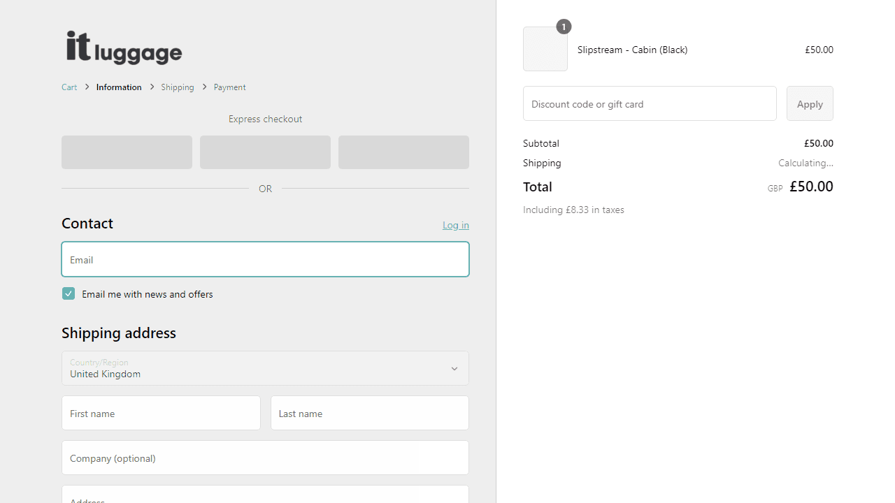Uncheck Email me with news and offers
The image size is (895, 503).
pos(69,293)
